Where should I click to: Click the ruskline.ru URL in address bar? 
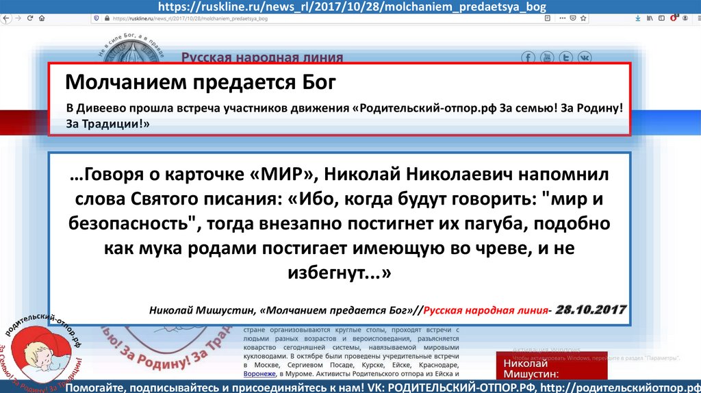(190, 18)
